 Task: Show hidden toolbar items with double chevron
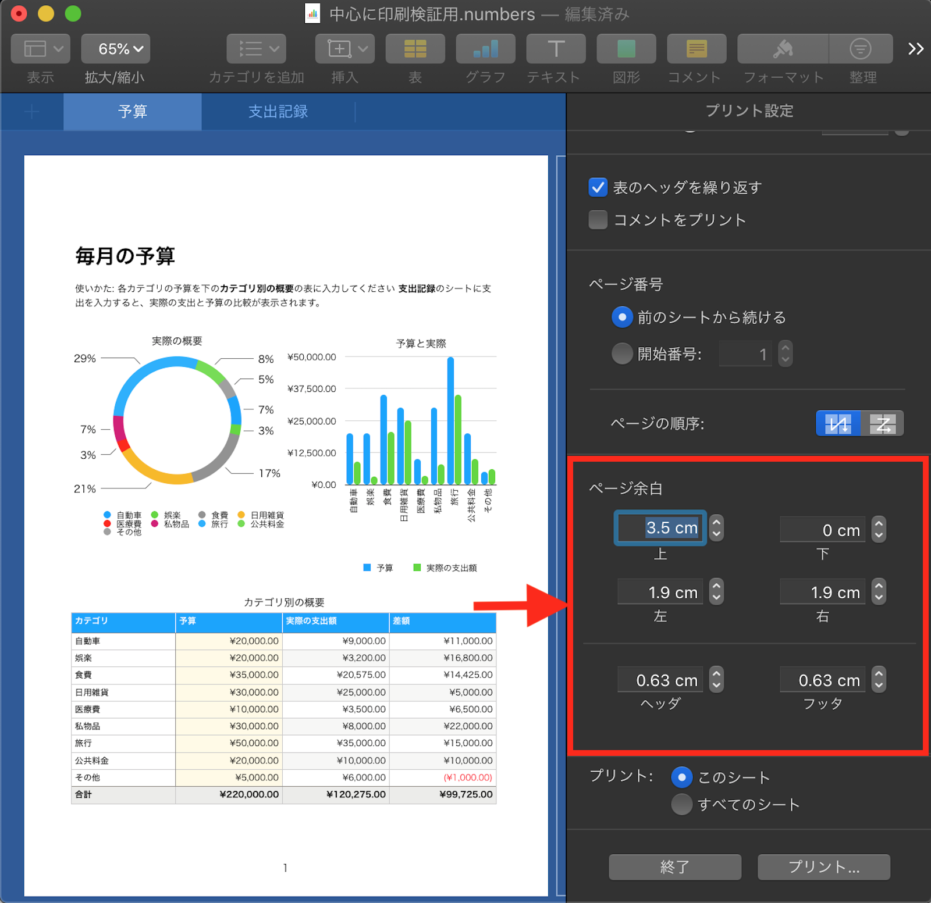915,49
